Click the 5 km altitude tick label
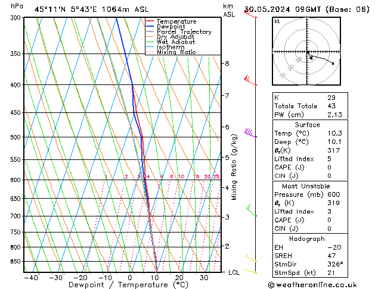This screenshot has width=375, height=289. pos(227,158)
